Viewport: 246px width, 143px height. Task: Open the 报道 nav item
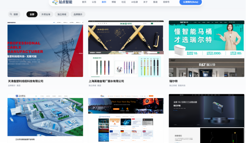[x=155, y=2]
